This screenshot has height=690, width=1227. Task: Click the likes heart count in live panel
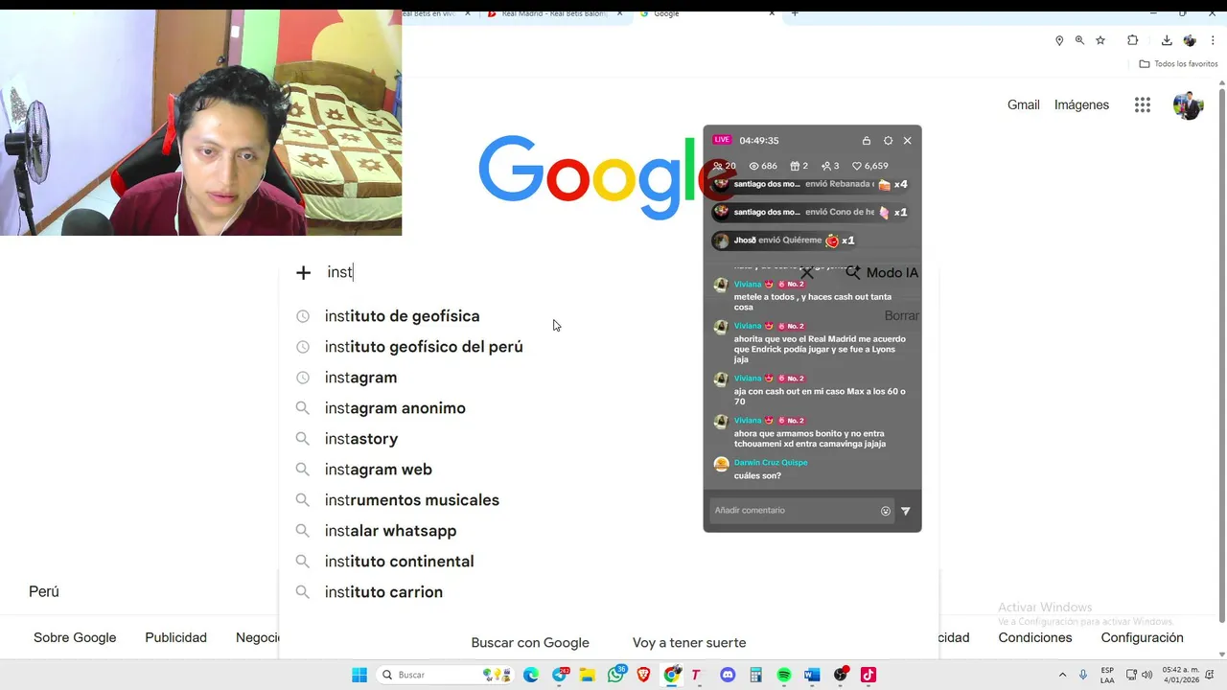point(870,166)
